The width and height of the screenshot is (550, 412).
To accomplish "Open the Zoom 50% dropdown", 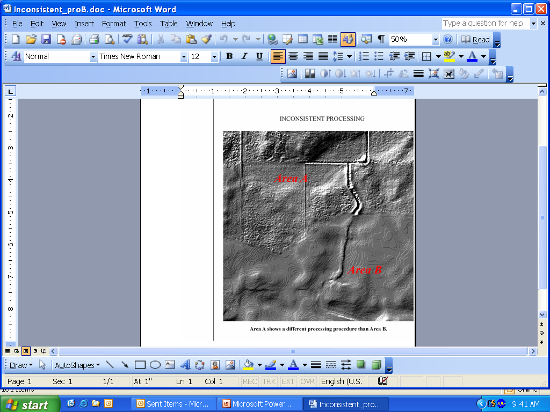I will [x=436, y=39].
